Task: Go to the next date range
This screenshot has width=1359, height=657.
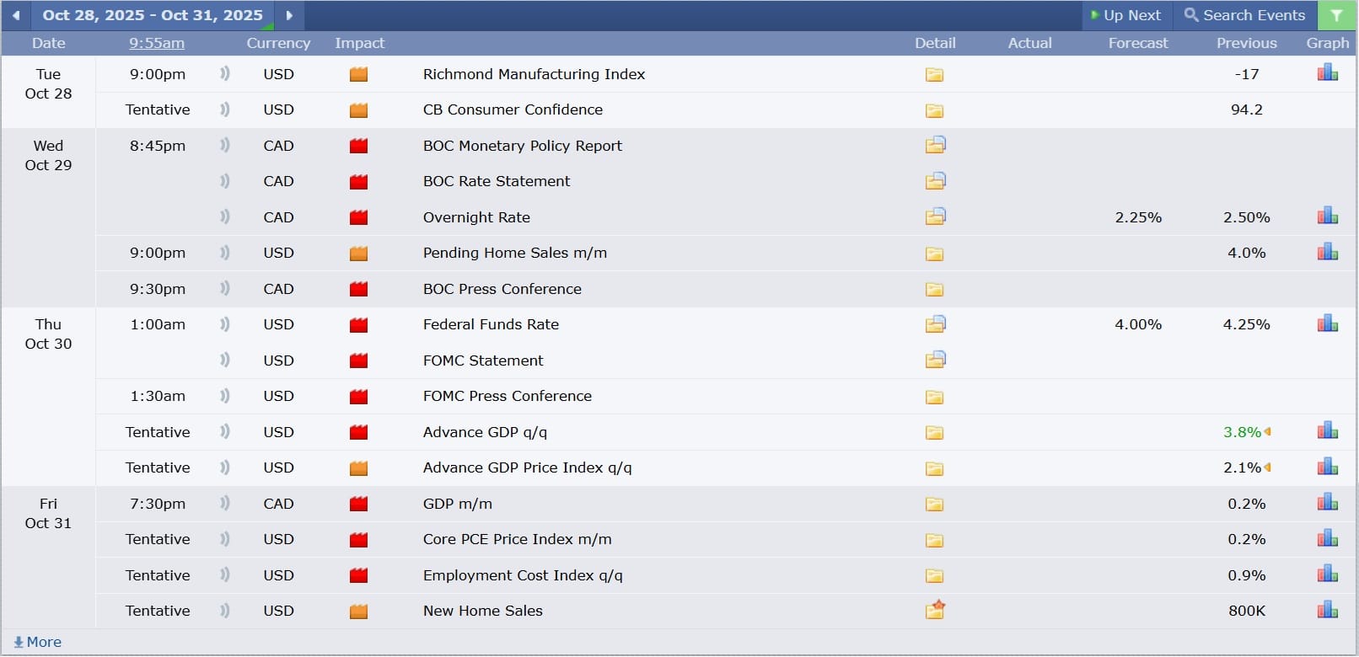Action: [289, 15]
